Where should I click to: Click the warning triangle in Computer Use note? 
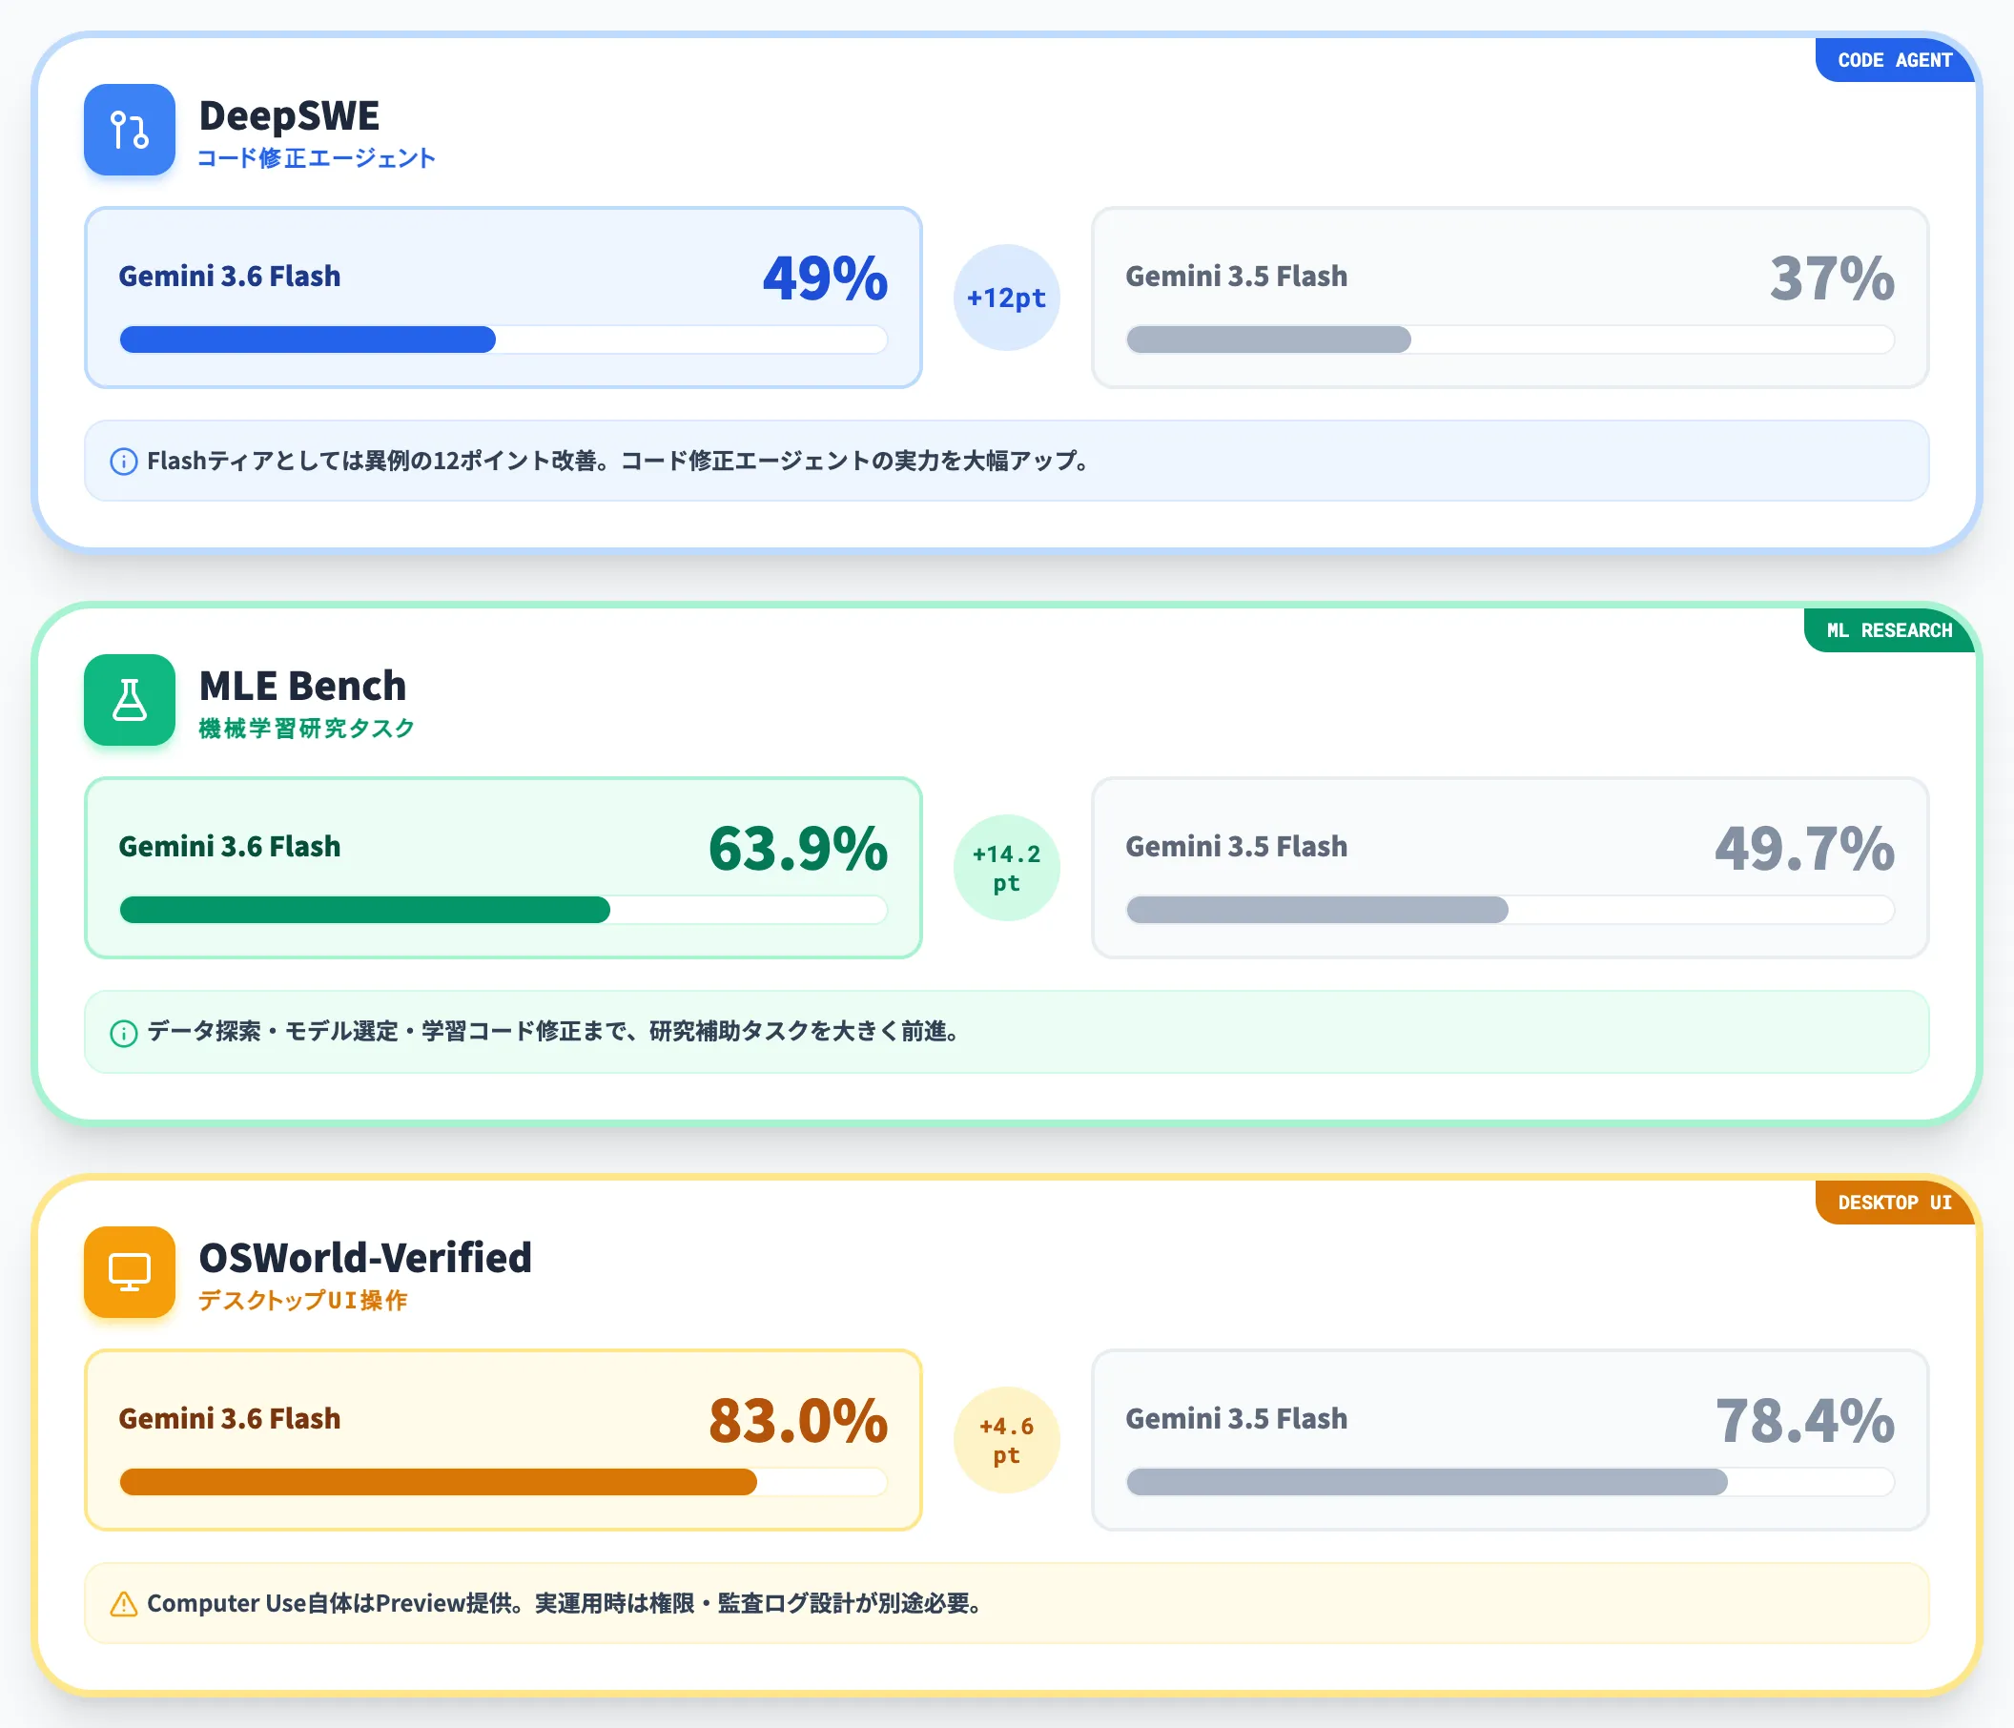point(123,1604)
